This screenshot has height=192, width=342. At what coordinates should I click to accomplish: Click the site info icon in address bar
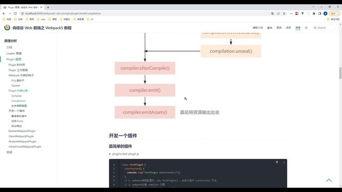[x=22, y=13]
